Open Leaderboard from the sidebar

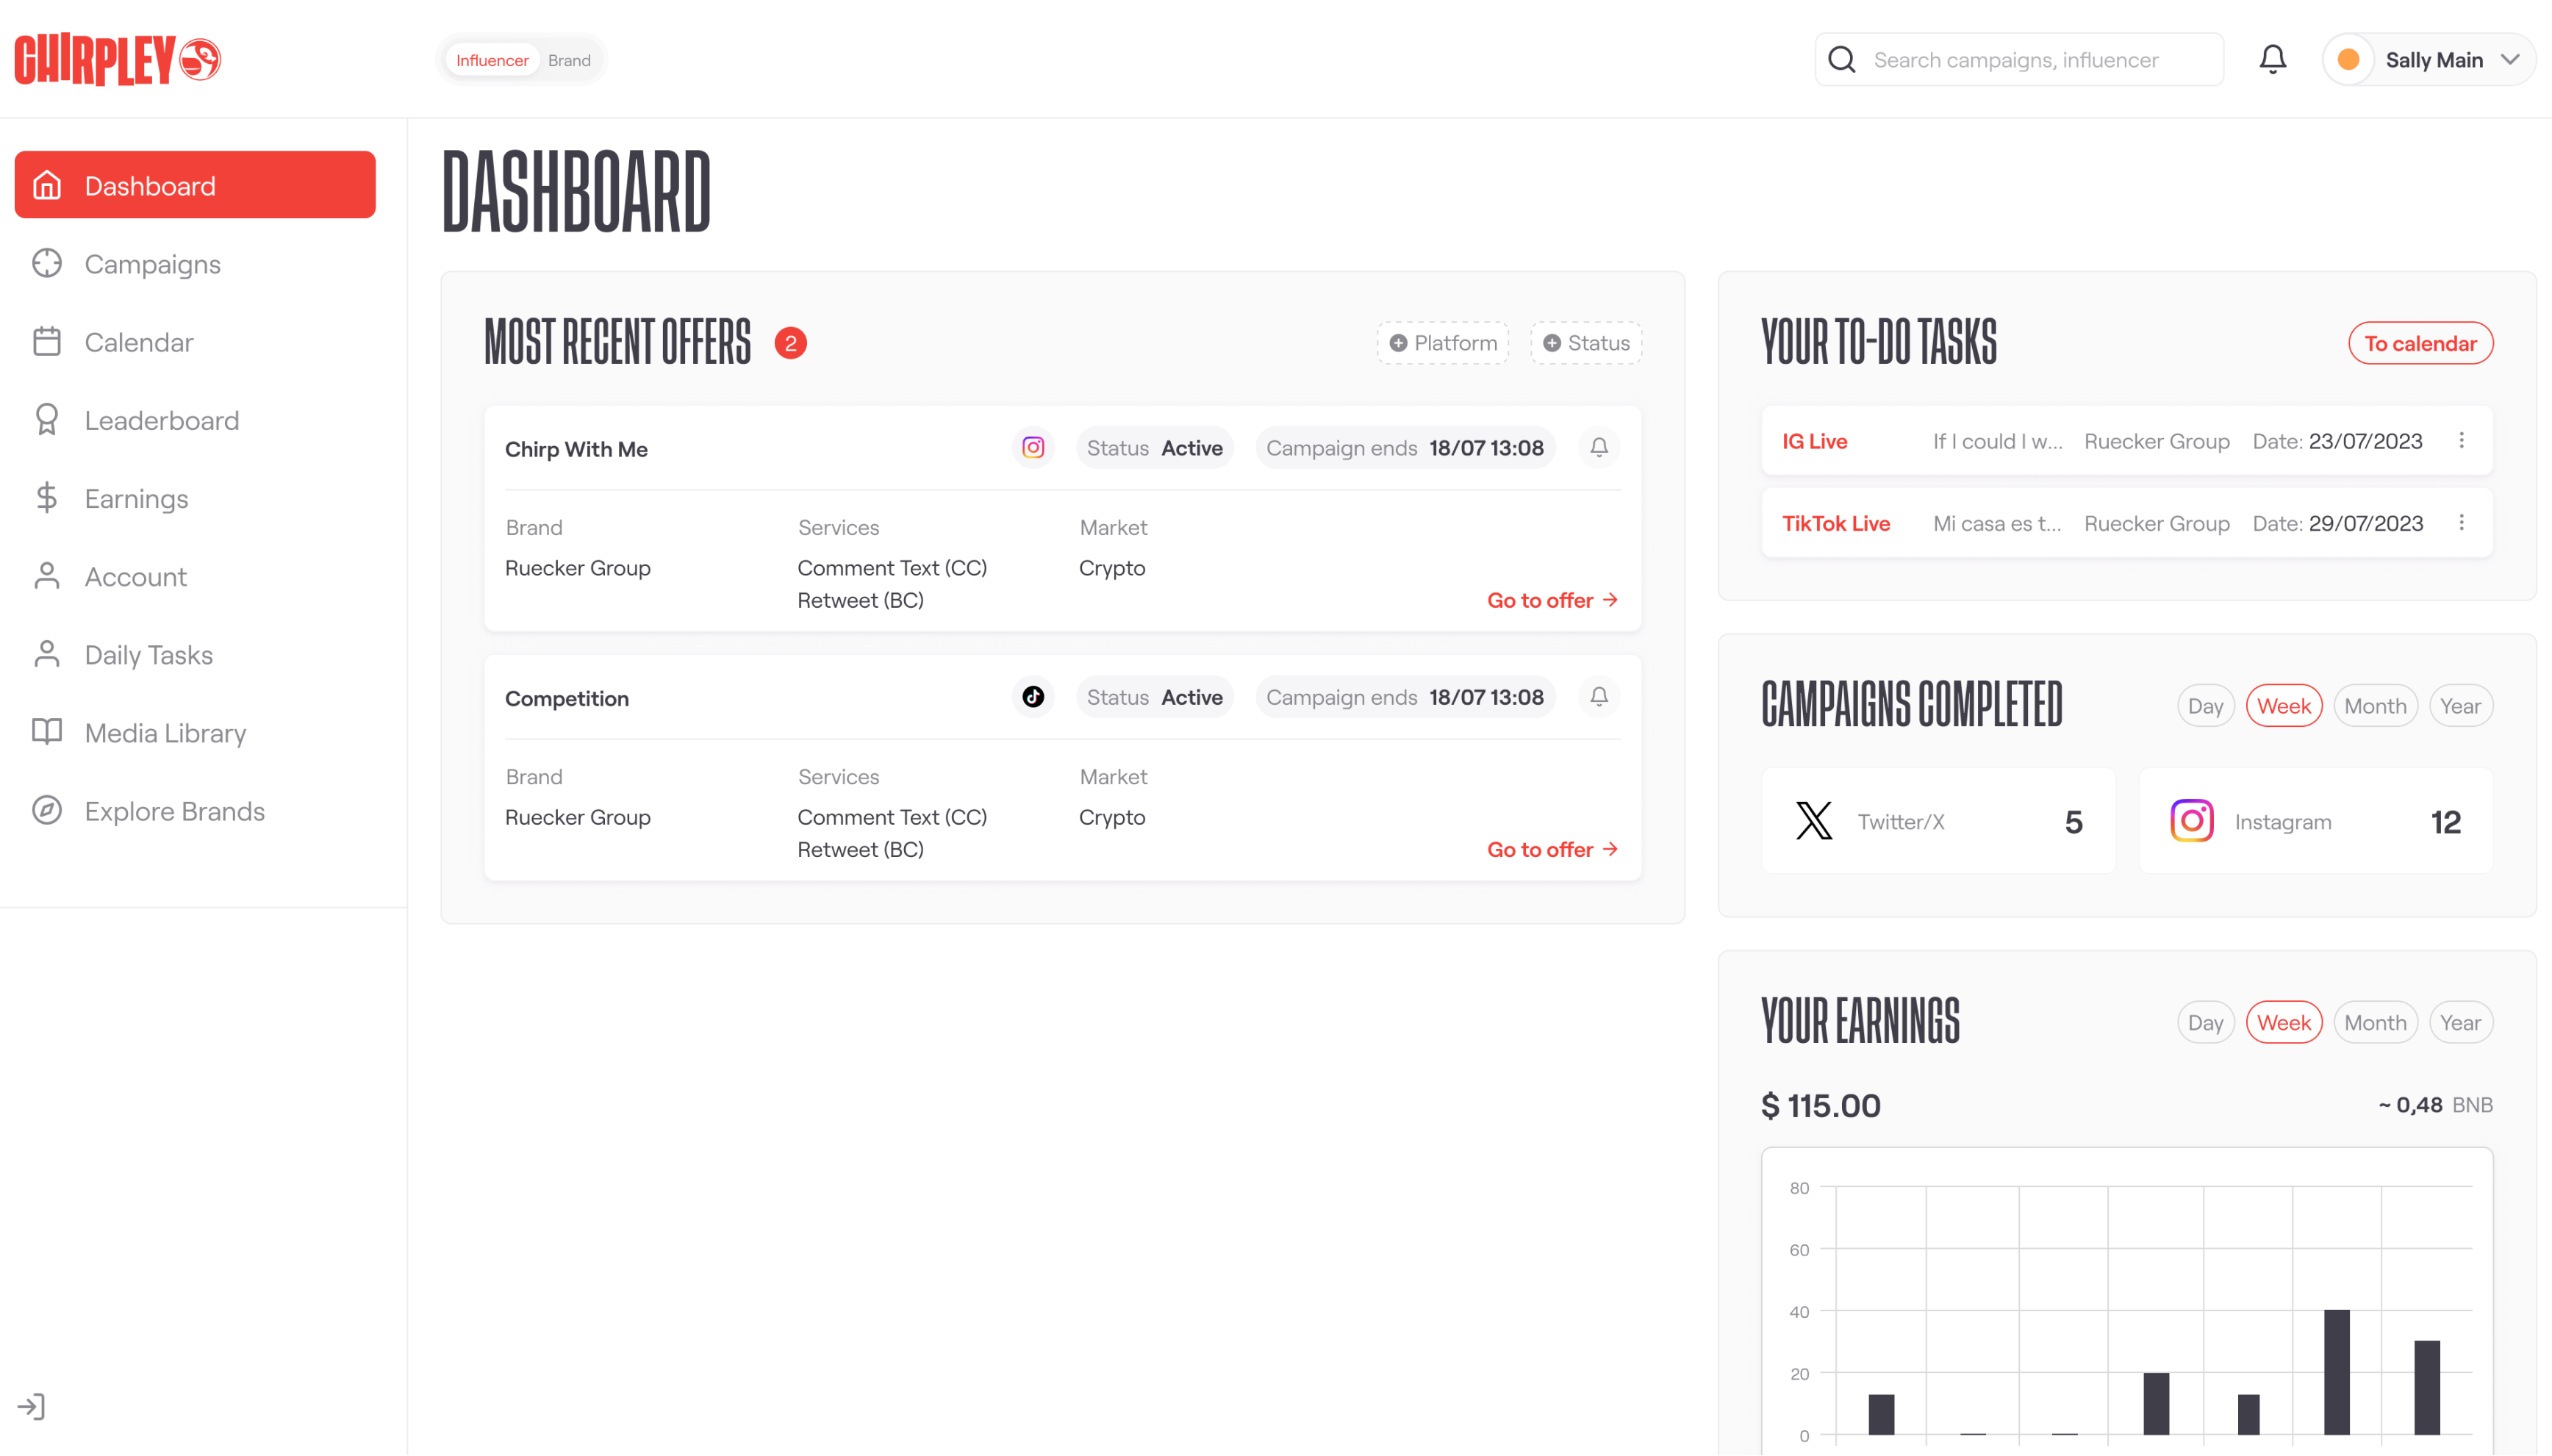[x=162, y=420]
